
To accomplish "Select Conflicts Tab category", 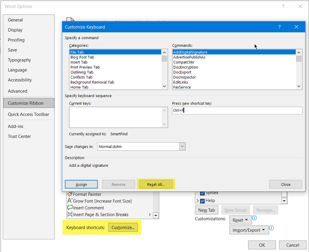I will click(x=115, y=77).
